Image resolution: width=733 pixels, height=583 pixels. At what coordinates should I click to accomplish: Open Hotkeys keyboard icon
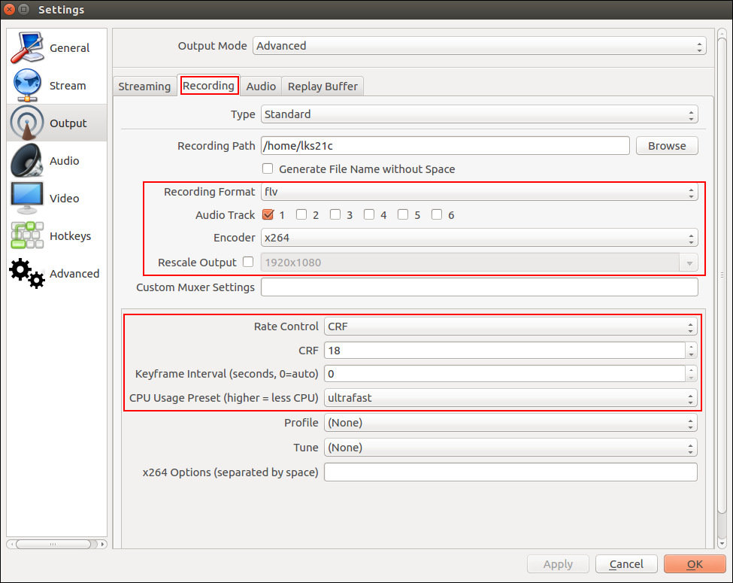point(28,235)
